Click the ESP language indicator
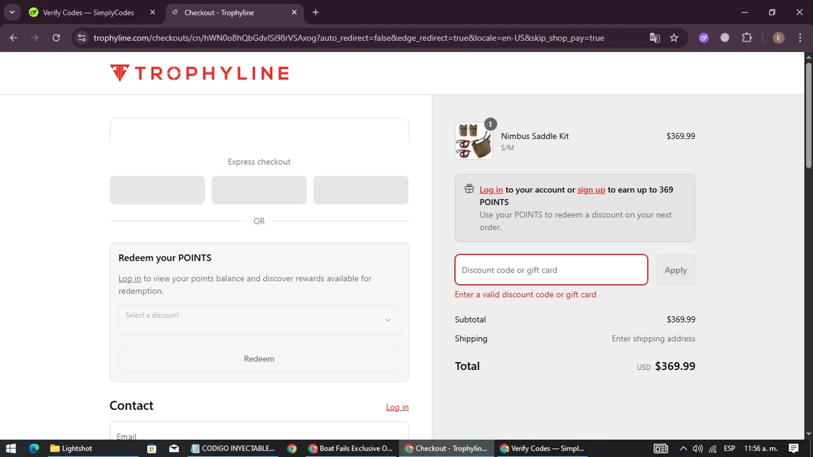The height and width of the screenshot is (457, 813). pyautogui.click(x=730, y=448)
